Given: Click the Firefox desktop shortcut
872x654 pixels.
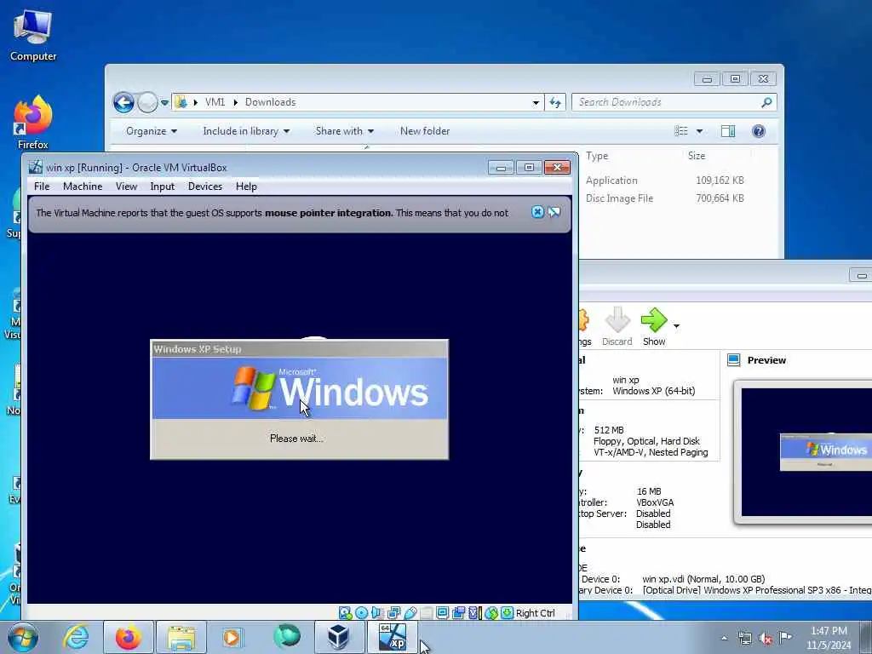Looking at the screenshot, I should coord(33,123).
